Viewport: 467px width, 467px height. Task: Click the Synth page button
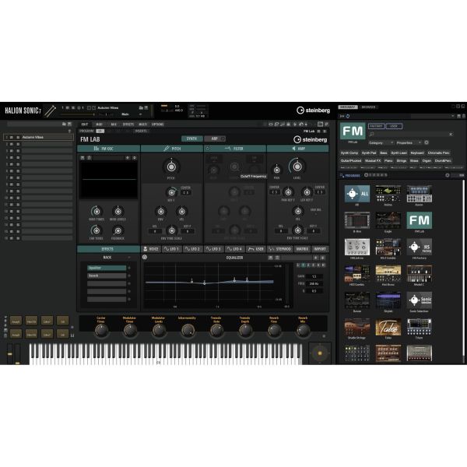point(191,139)
